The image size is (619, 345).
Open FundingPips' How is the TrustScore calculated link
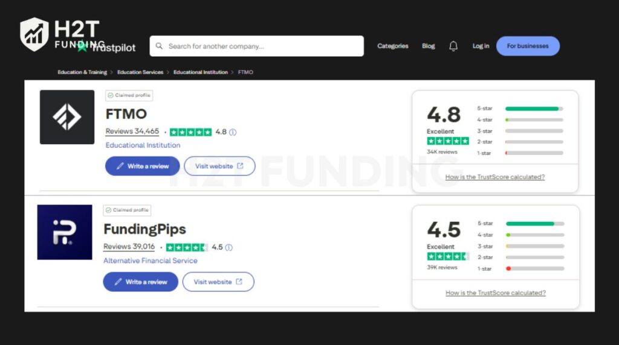coord(496,293)
